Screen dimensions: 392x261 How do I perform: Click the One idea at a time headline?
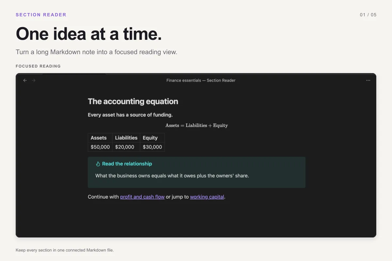coord(89,34)
